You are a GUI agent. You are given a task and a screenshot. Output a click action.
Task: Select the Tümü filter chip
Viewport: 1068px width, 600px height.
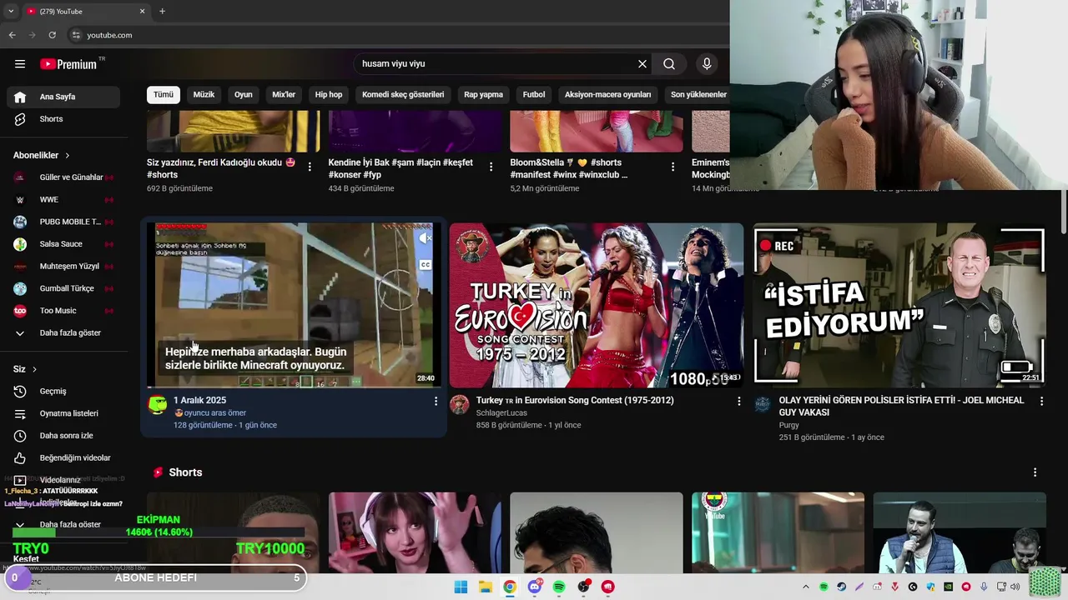click(x=164, y=94)
